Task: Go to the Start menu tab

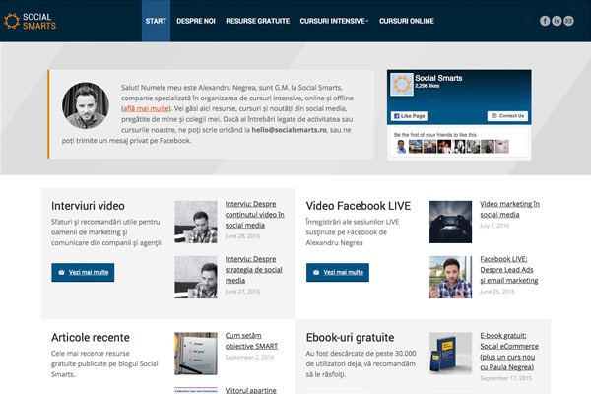Action: 156,21
